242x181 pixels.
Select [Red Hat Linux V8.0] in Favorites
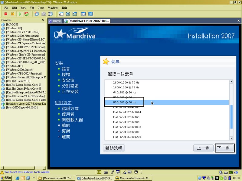(18, 81)
